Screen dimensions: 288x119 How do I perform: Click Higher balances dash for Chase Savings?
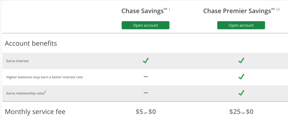146,77
